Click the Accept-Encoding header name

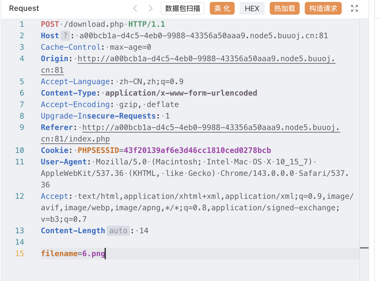click(x=75, y=104)
